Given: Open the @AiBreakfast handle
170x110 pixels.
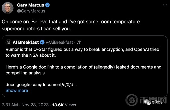Looking at the screenshot, I should (59, 43).
